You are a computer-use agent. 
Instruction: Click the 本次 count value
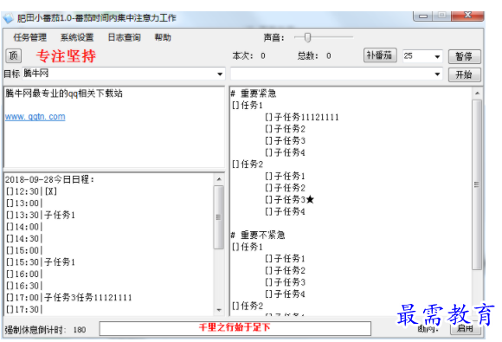click(x=263, y=56)
